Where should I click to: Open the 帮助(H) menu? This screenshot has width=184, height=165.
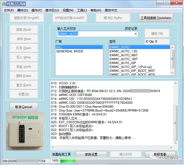(x=96, y=10)
